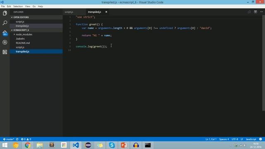Click the volume tray icon
The width and height of the screenshot is (265, 149).
(245, 145)
